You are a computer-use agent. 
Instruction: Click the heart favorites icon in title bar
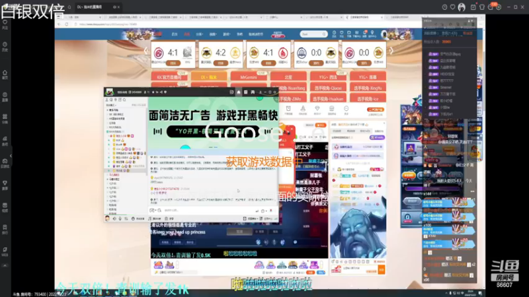point(453,7)
